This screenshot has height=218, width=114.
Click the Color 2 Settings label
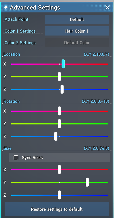[20, 43]
